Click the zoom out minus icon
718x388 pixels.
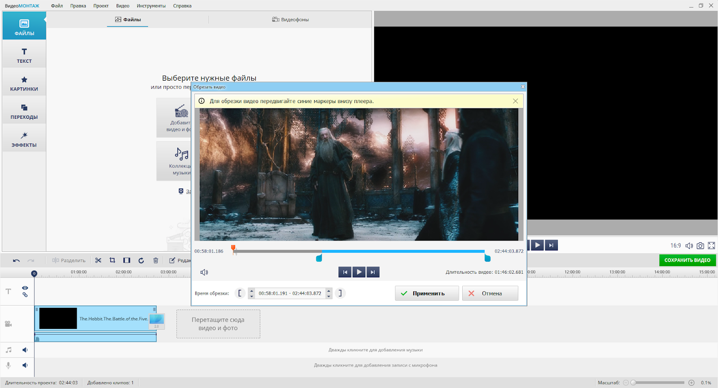(x=626, y=383)
